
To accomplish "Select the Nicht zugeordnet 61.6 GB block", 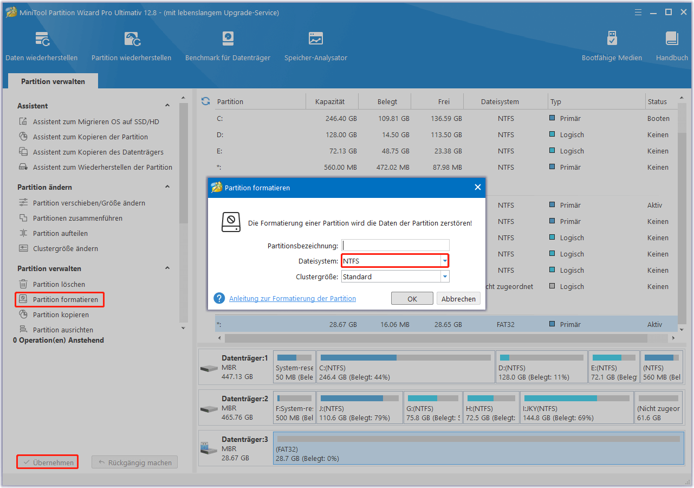I will (659, 407).
